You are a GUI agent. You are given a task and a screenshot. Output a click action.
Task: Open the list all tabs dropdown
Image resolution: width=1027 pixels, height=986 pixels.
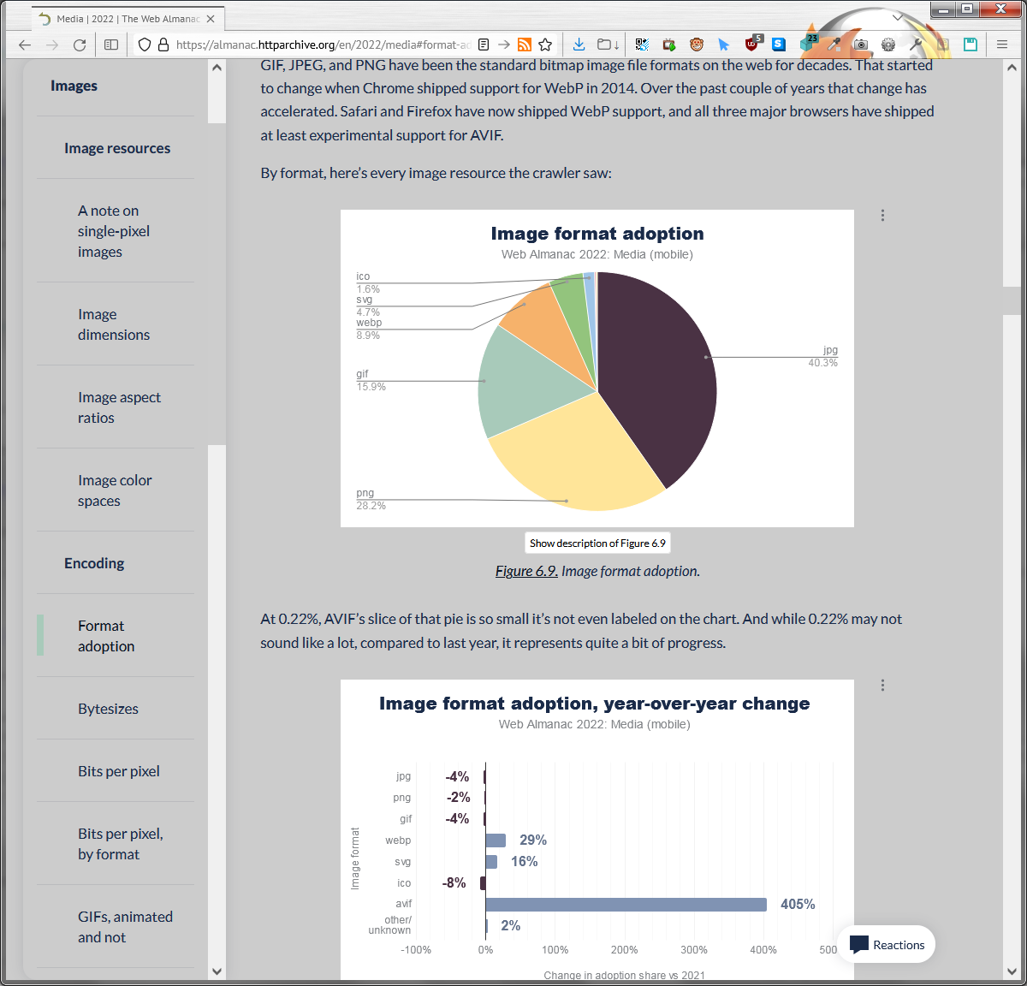point(897,17)
